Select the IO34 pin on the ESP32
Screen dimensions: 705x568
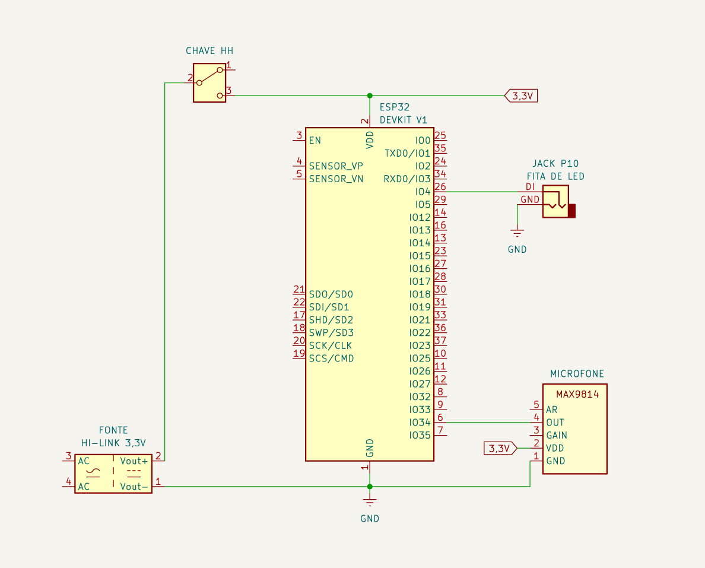[x=420, y=423]
